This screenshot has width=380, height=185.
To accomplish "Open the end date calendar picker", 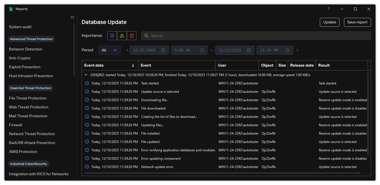I will pos(249,50).
